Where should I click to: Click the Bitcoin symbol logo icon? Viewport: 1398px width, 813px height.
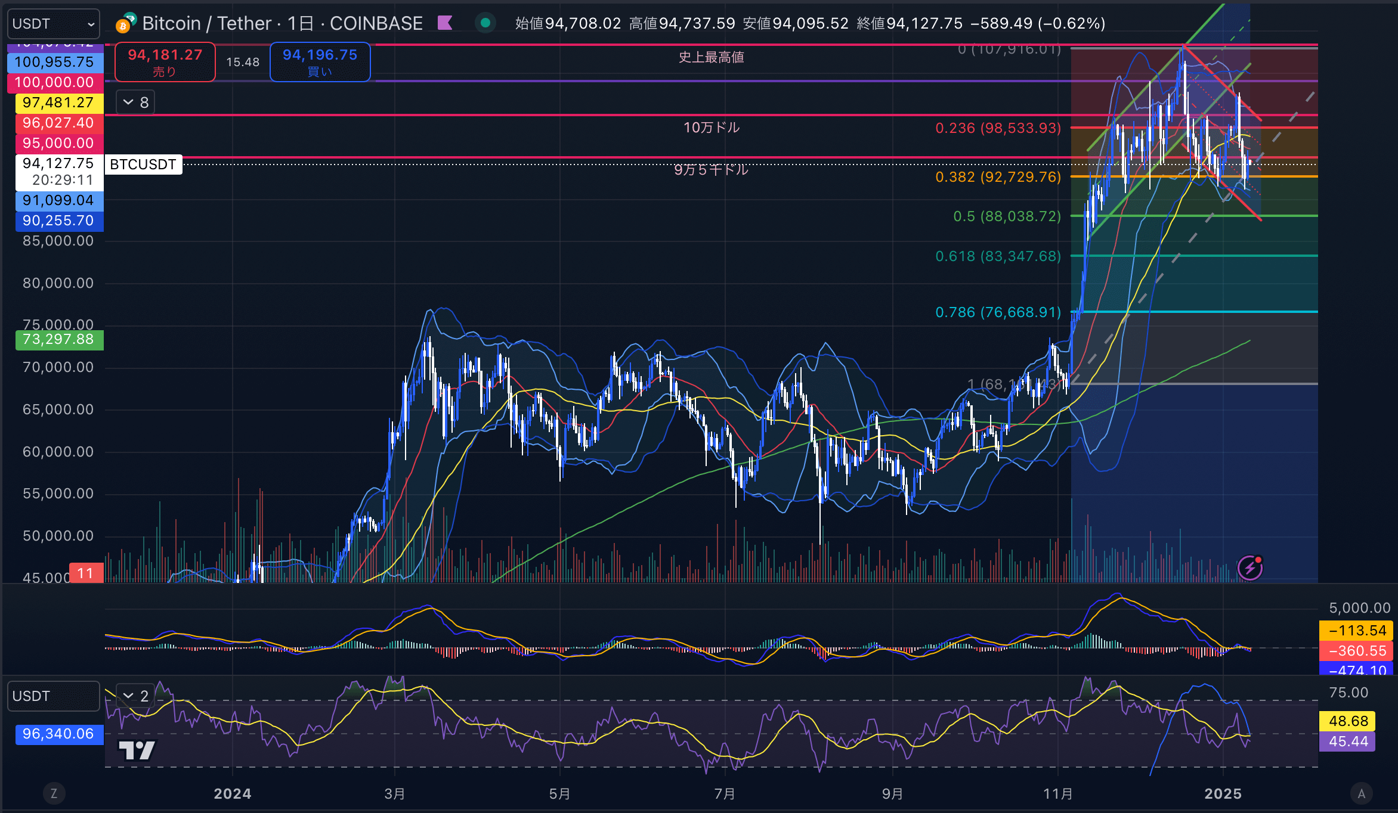click(125, 23)
